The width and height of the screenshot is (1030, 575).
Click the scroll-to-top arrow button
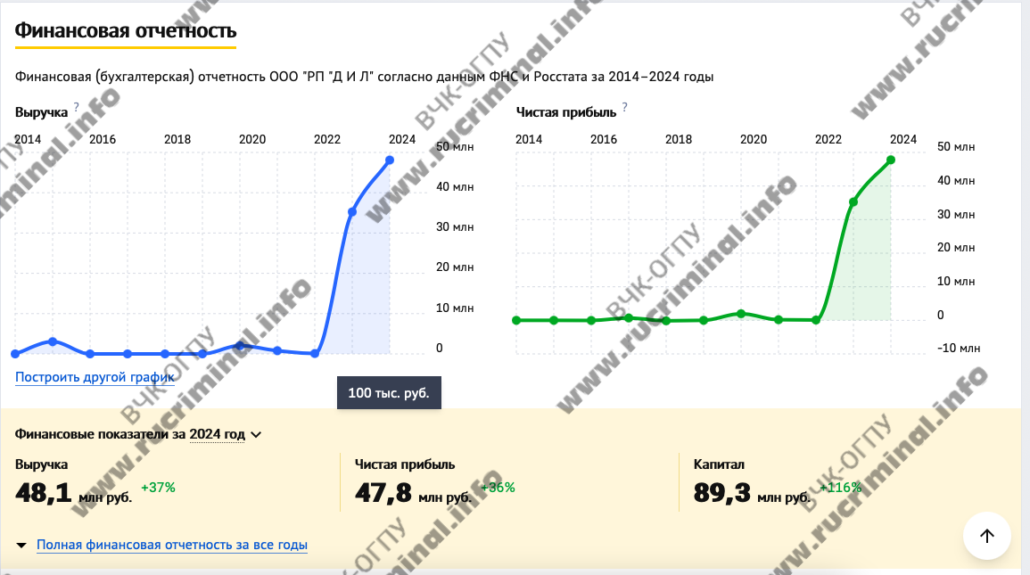point(986,536)
